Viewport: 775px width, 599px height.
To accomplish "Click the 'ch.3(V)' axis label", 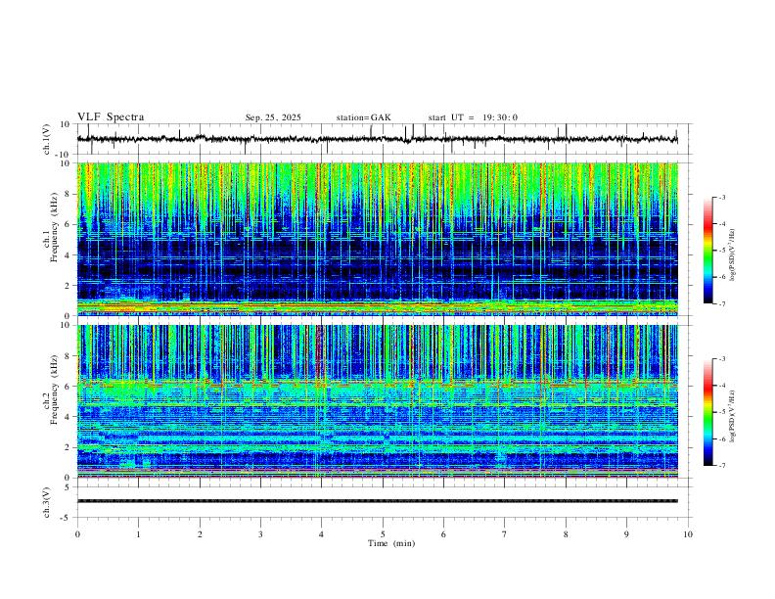I will pyautogui.click(x=47, y=502).
